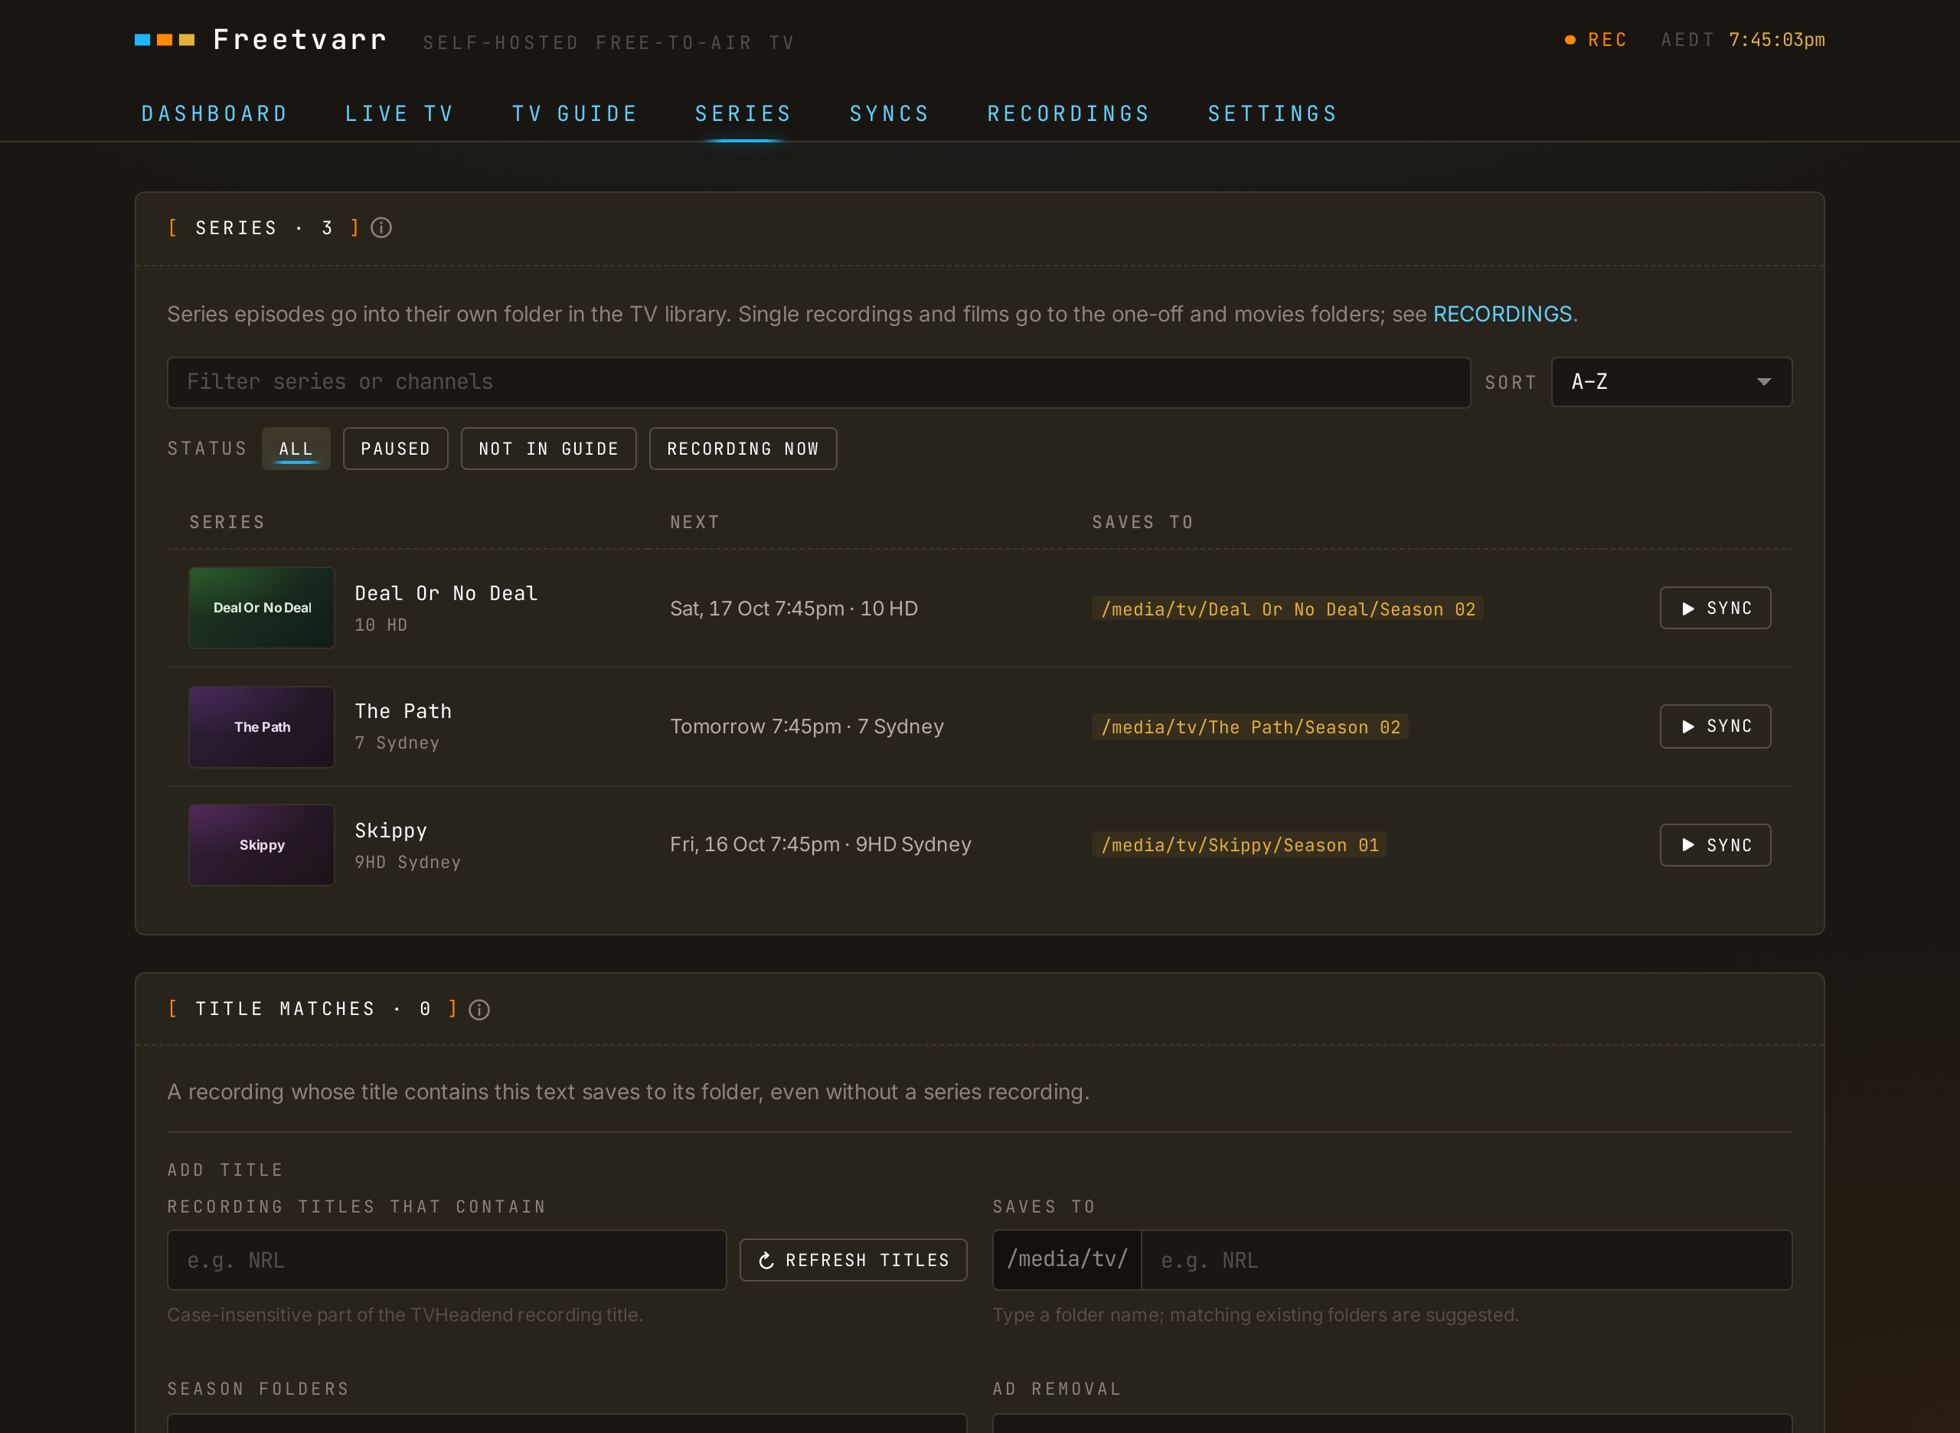Open the Skippy thumbnail

coord(262,845)
